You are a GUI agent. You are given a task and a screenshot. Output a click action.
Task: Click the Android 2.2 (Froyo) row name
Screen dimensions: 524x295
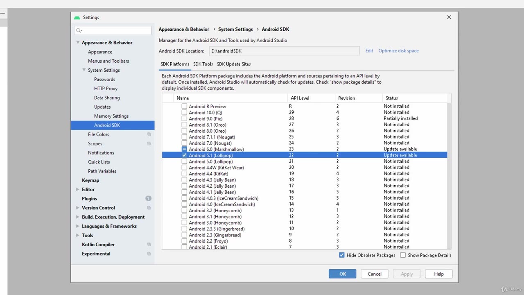click(x=208, y=241)
